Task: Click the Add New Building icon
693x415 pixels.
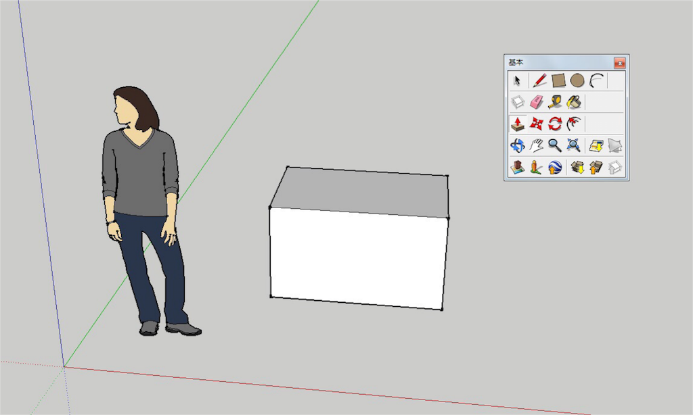Action: 518,168
